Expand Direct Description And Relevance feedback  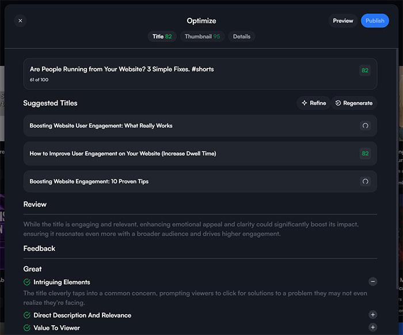[372, 315]
